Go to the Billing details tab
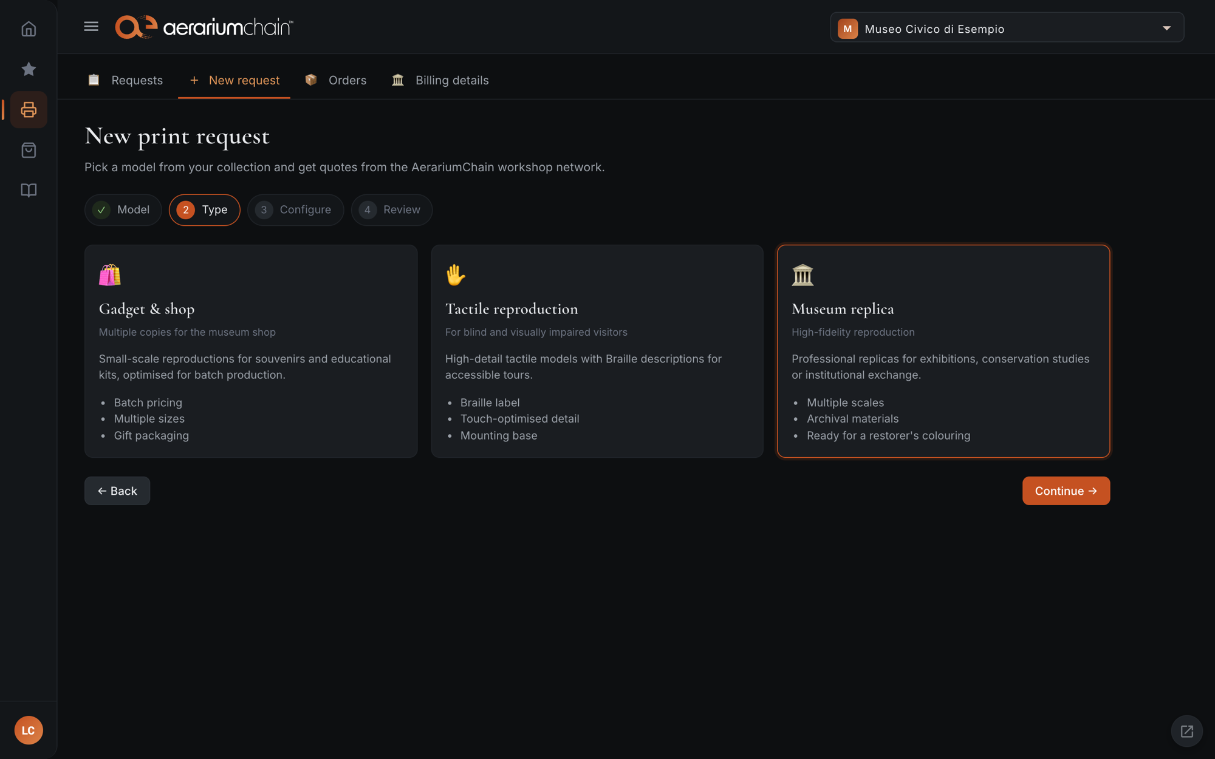Image resolution: width=1215 pixels, height=759 pixels. 440,80
